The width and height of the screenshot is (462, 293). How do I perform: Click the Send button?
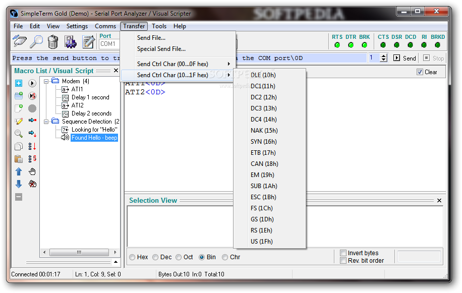point(405,58)
